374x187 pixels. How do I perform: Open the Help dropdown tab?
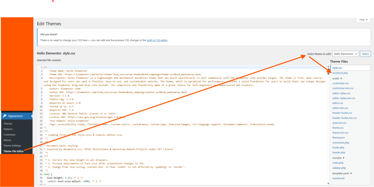click(x=363, y=20)
